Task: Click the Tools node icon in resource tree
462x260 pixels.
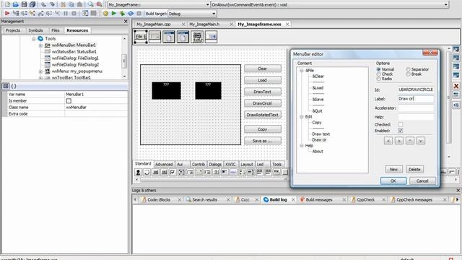Action: coord(40,38)
